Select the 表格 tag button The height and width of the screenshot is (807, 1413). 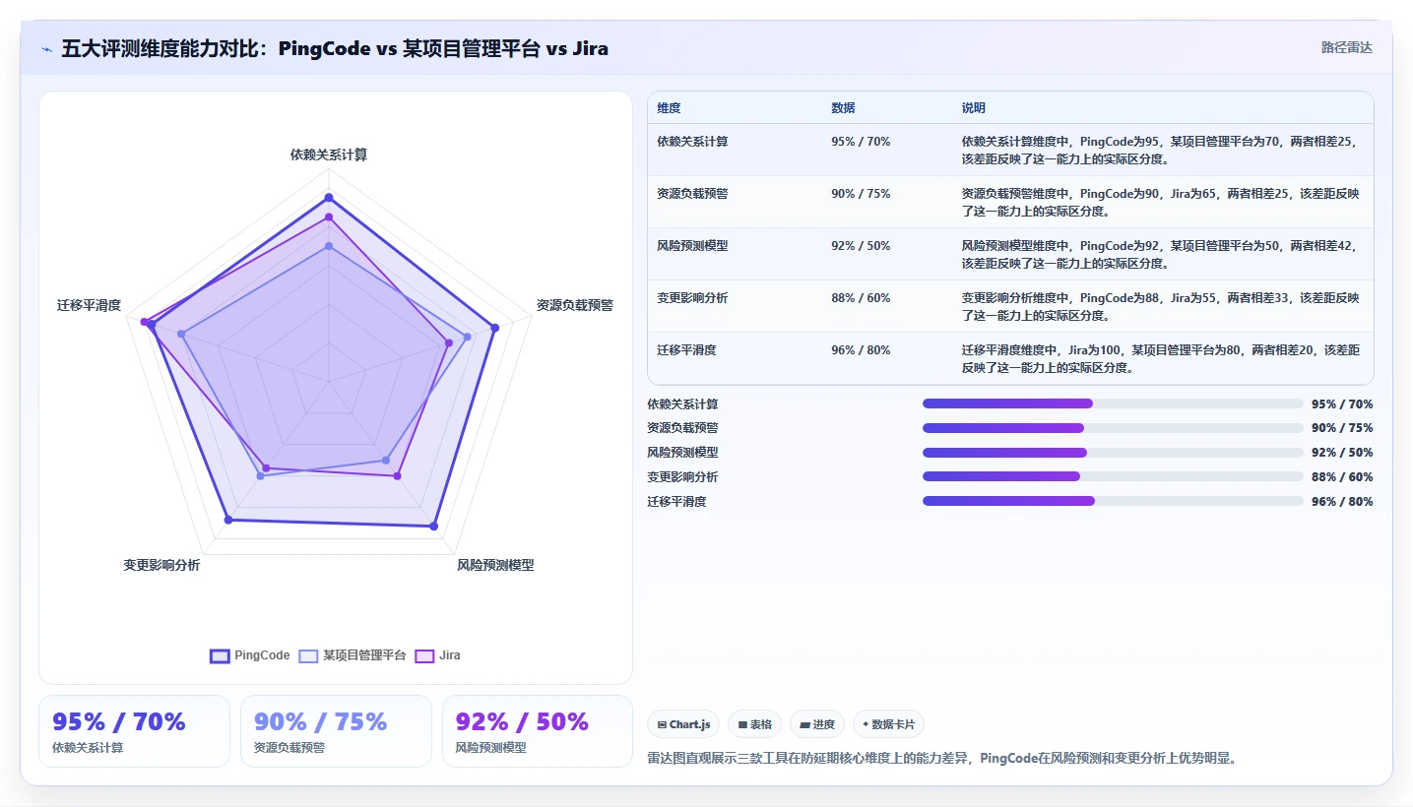[x=754, y=724]
